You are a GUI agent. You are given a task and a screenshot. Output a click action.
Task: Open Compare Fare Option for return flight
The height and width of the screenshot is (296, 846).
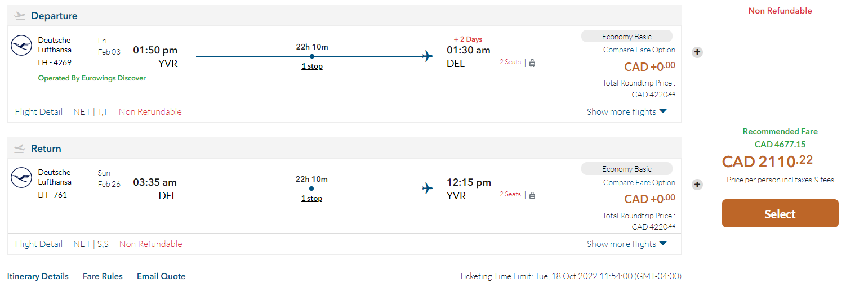639,182
